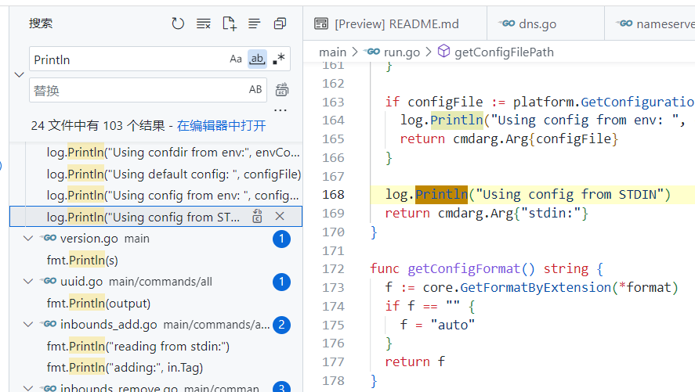Viewport: 695px width, 392px height.
Task: Collapse inbounds_add.go results group
Action: (29, 325)
